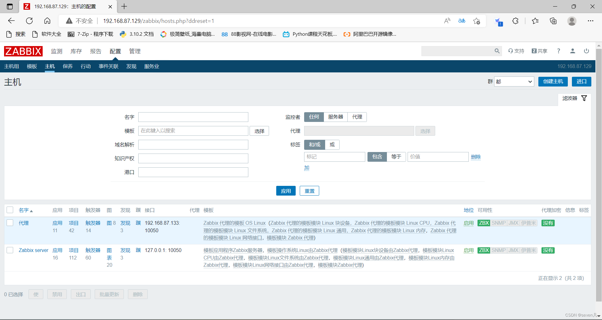Toggle the 滤波器 filter tab
The height and width of the screenshot is (320, 602).
click(574, 98)
